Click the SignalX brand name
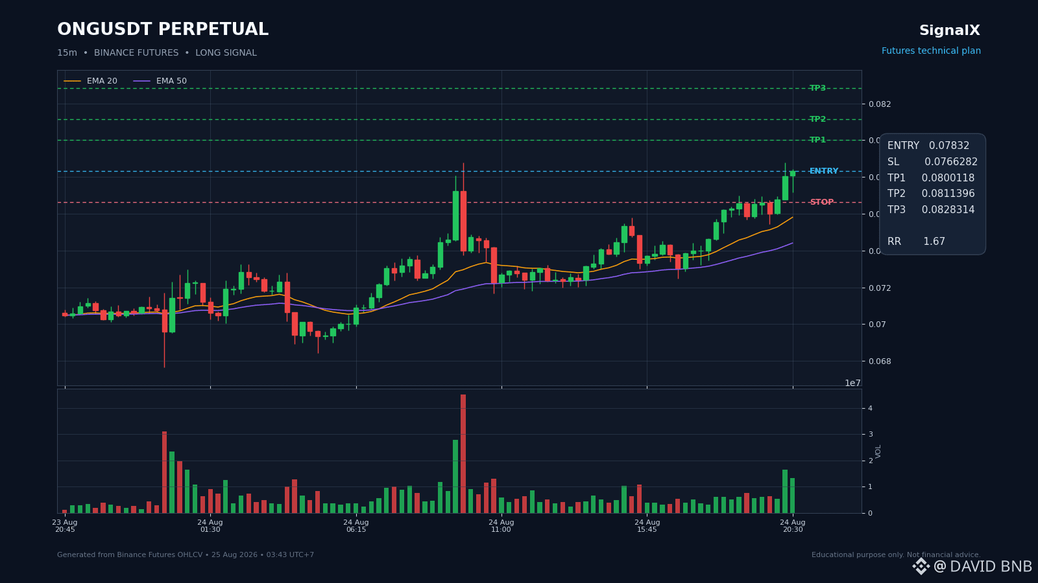Image resolution: width=1038 pixels, height=583 pixels. [950, 30]
